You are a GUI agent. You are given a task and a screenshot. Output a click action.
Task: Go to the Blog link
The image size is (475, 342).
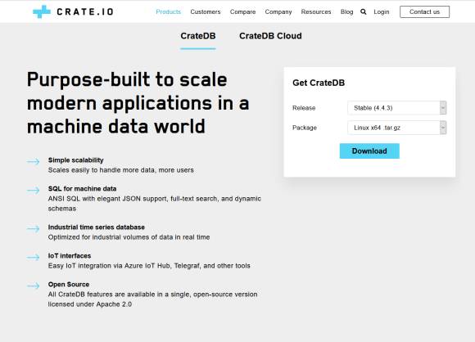point(347,11)
